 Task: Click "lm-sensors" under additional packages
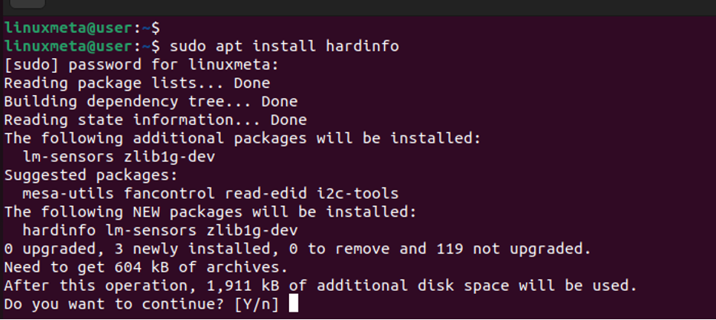pyautogui.click(x=68, y=157)
